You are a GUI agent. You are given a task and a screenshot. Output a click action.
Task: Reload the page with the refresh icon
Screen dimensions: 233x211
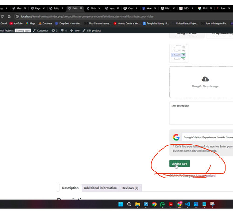pyautogui.click(x=2, y=16)
